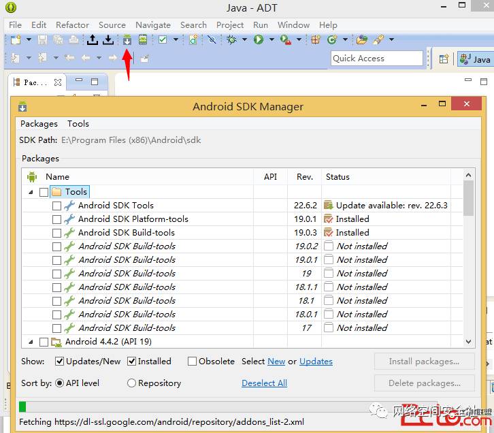Click the New wizard toolbar icon
The height and width of the screenshot is (433, 494).
pyautogui.click(x=16, y=39)
